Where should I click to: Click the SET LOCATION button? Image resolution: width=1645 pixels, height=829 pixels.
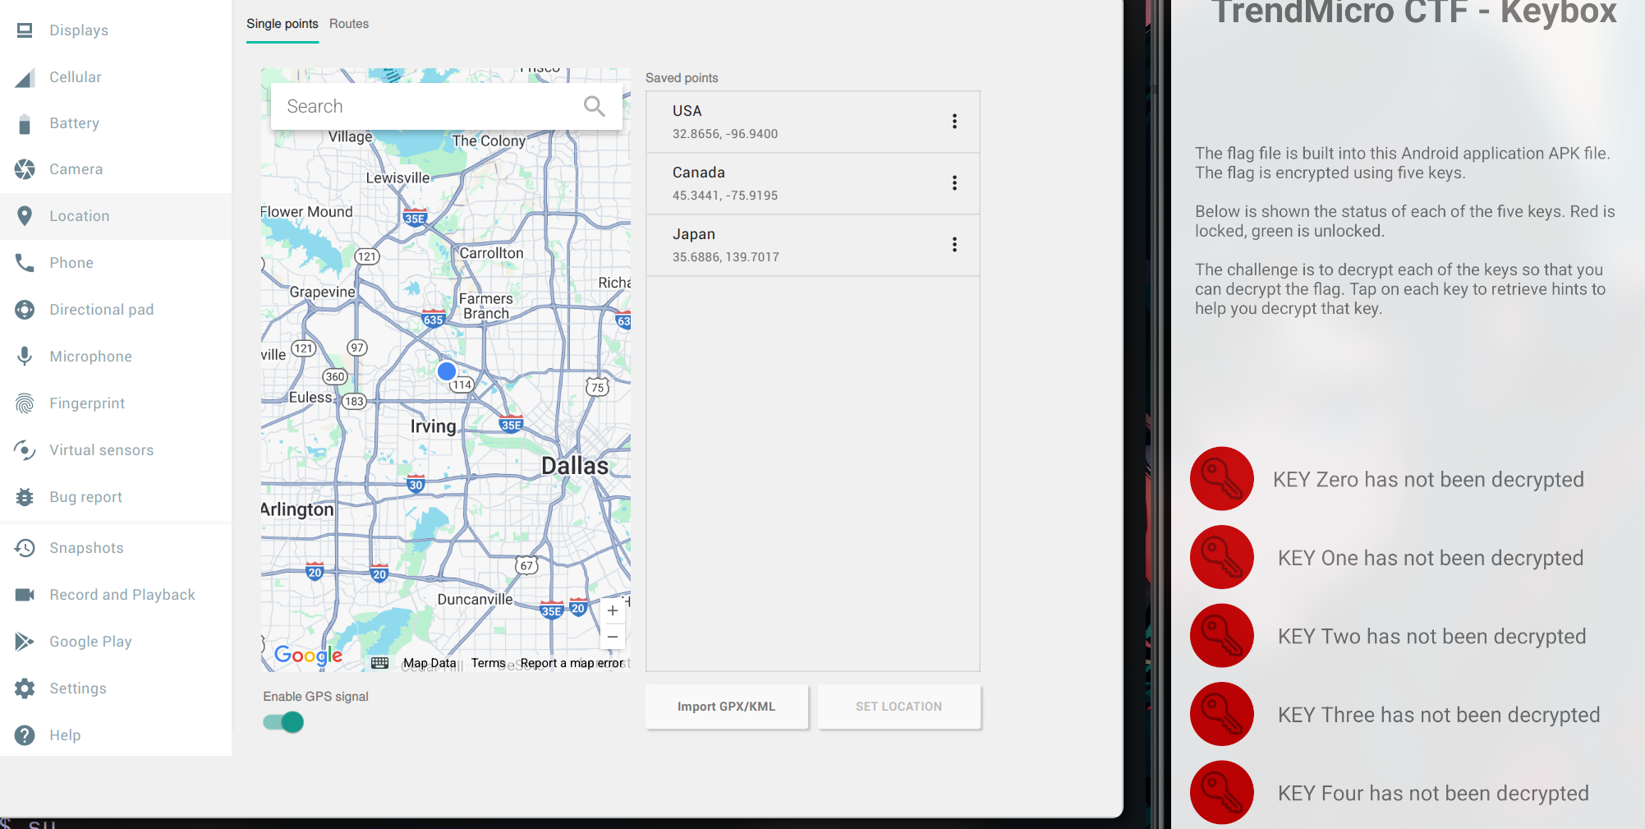click(x=899, y=707)
